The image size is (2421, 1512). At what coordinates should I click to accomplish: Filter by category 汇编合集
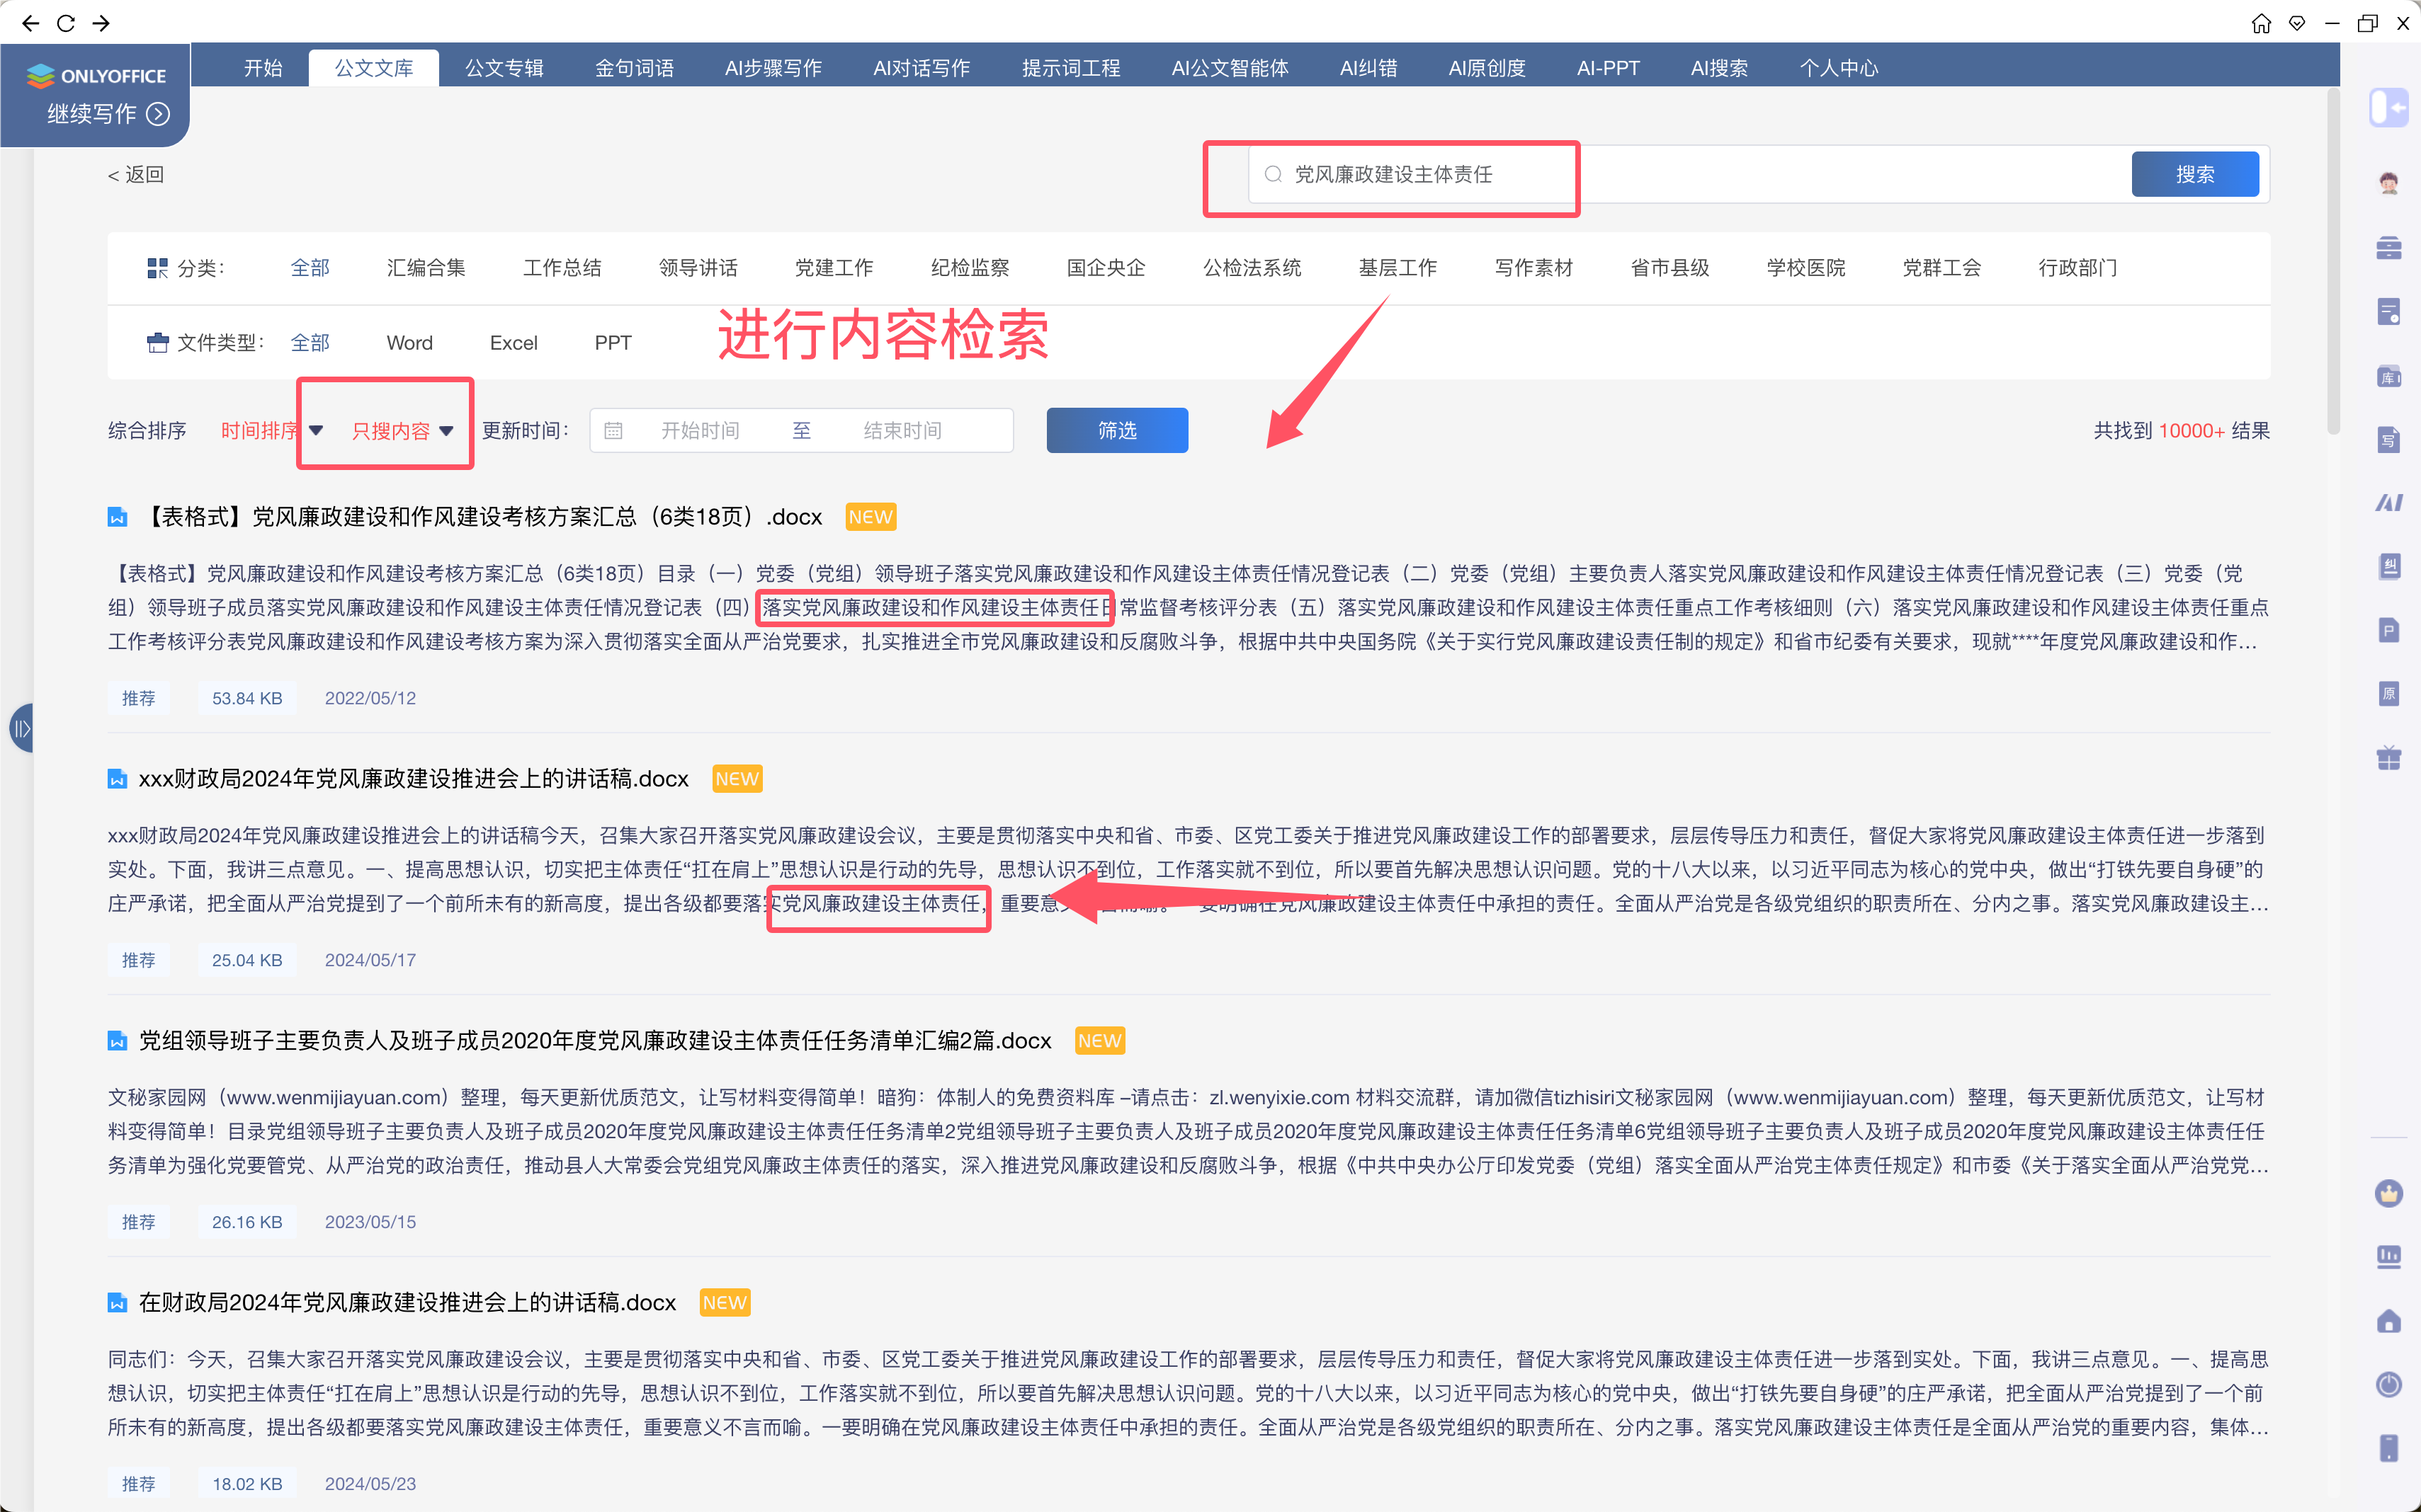(426, 267)
